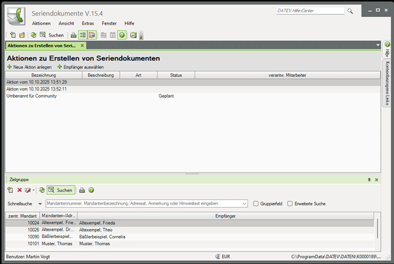Open the search text field dropdown arrow
This screenshot has height=264, width=394.
[246, 203]
